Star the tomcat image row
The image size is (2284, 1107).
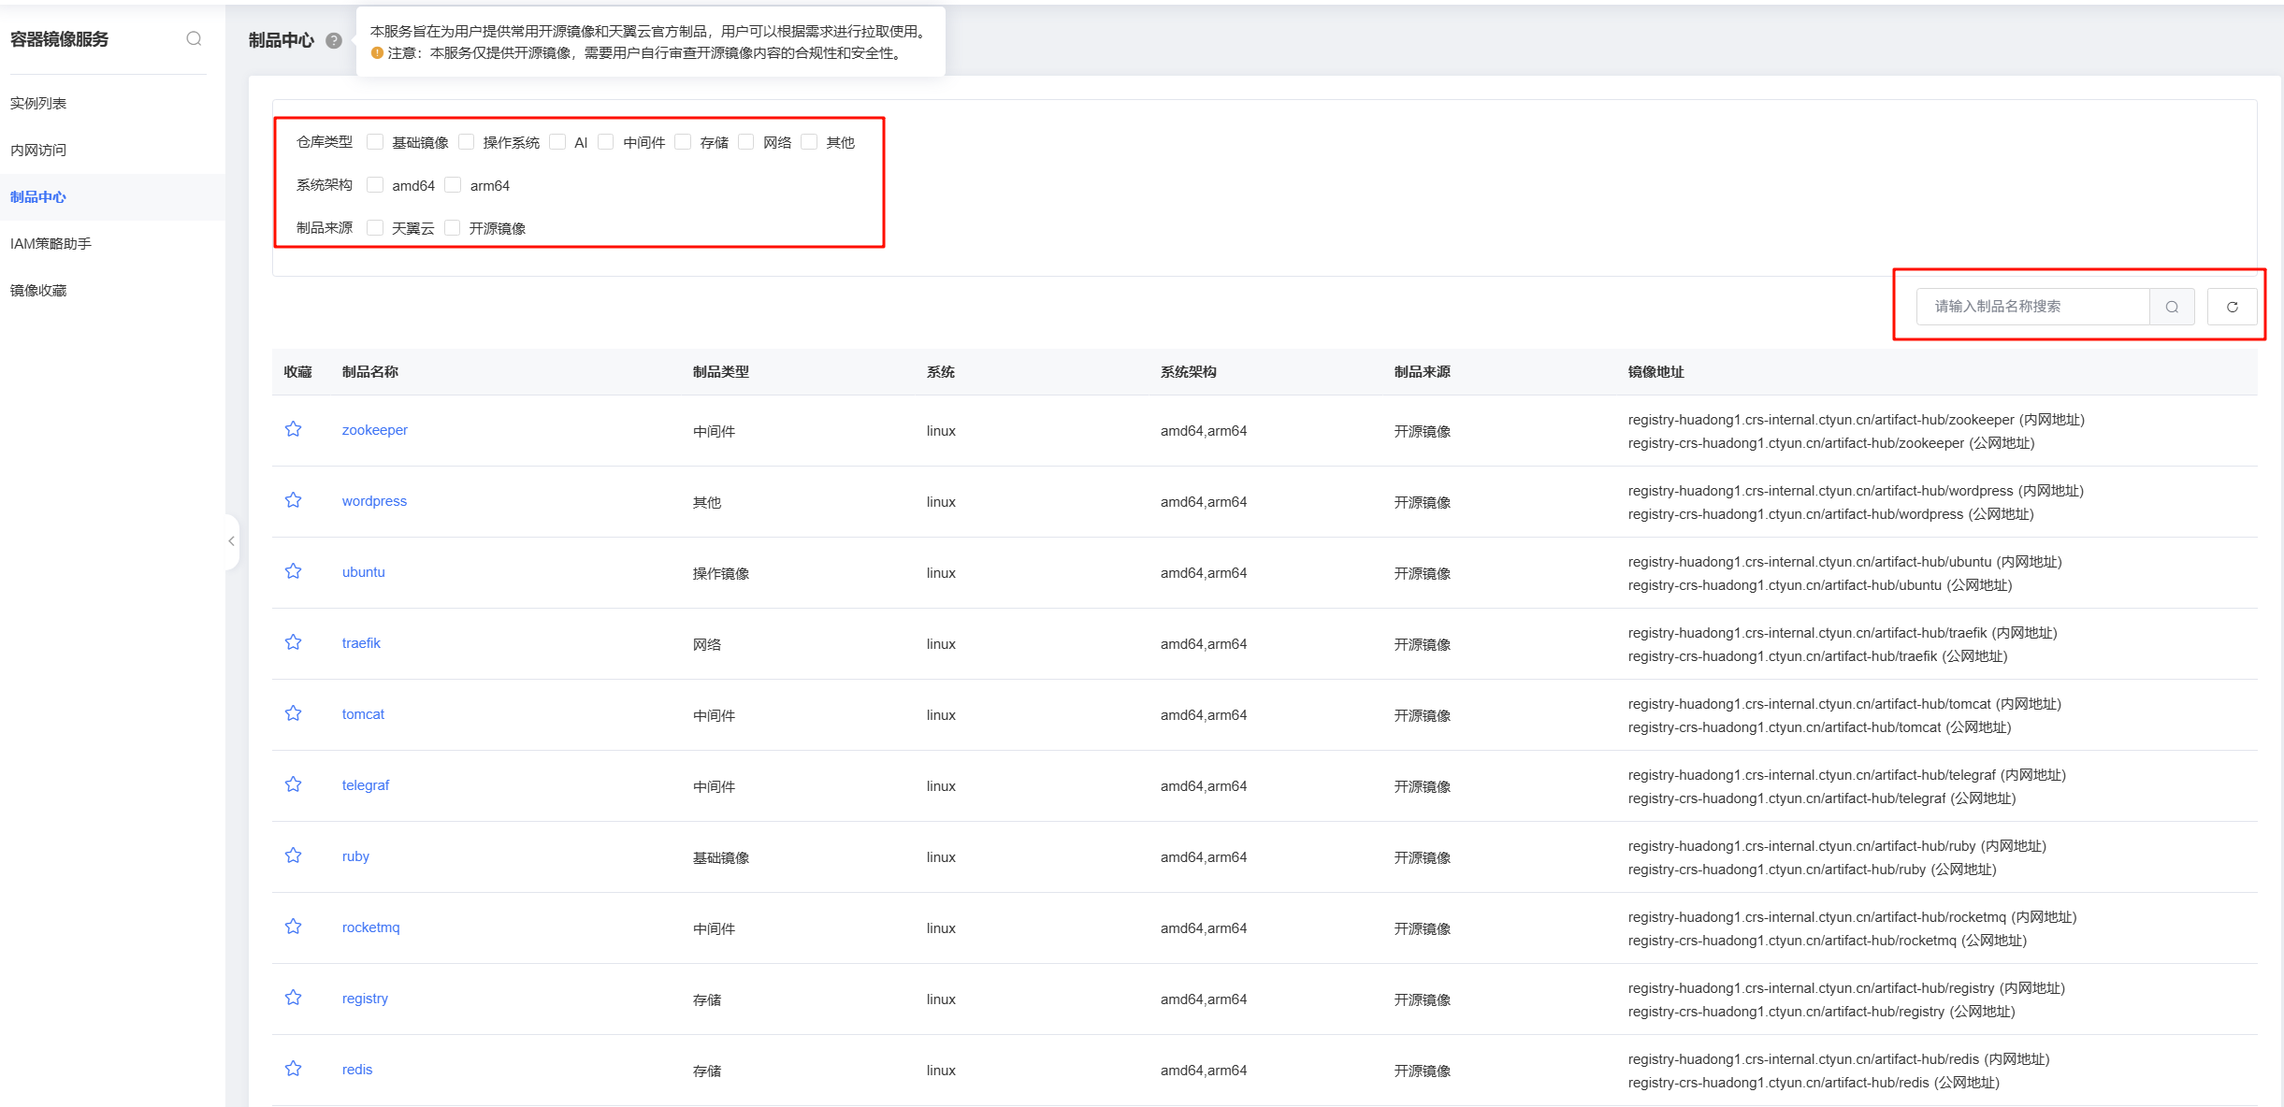click(x=294, y=713)
